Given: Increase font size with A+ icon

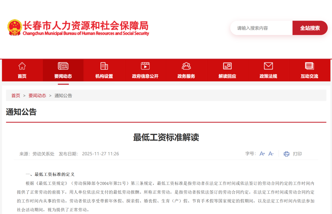Looking at the screenshot, I should [262, 154].
